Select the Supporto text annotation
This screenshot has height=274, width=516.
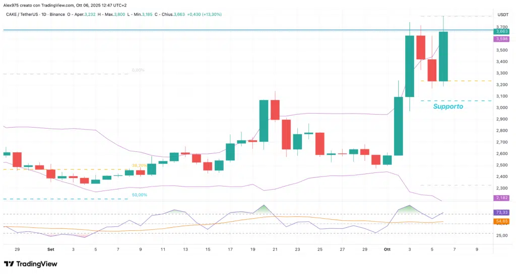448,107
